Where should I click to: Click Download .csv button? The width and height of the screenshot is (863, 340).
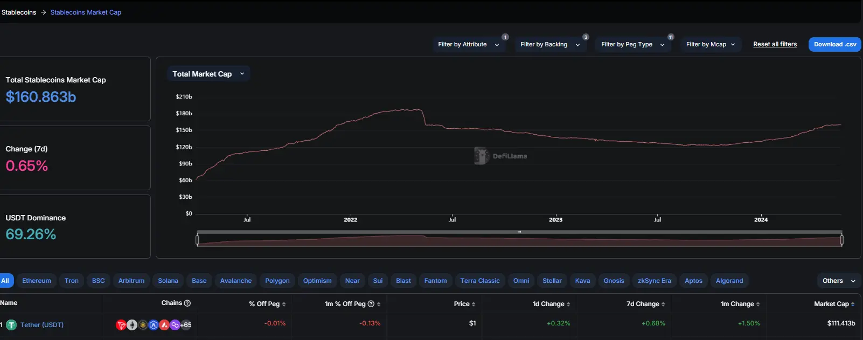pyautogui.click(x=835, y=44)
